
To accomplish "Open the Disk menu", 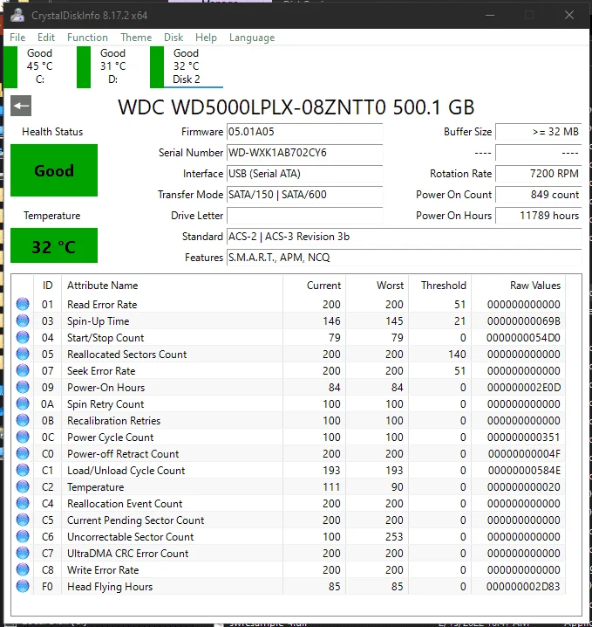I will tap(174, 38).
